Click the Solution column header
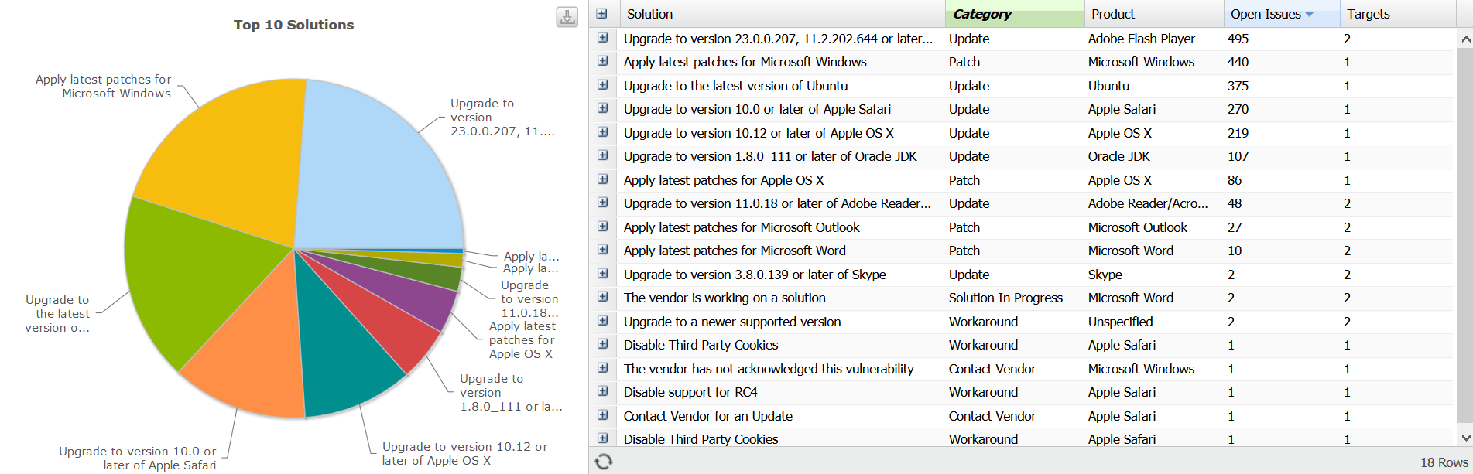 pyautogui.click(x=650, y=14)
